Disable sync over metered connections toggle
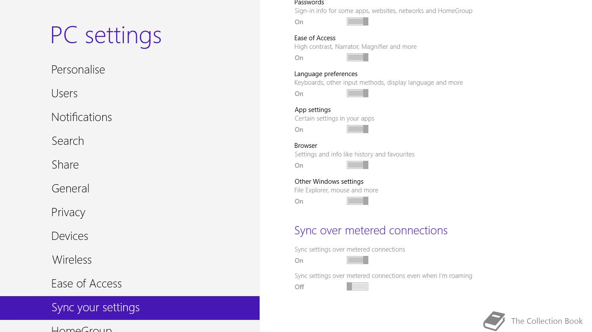Image resolution: width=592 pixels, height=332 pixels. coord(358,260)
